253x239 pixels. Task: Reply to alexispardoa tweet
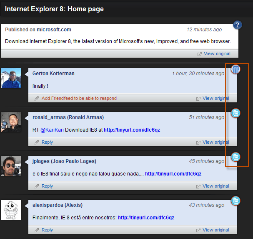tap(47, 230)
